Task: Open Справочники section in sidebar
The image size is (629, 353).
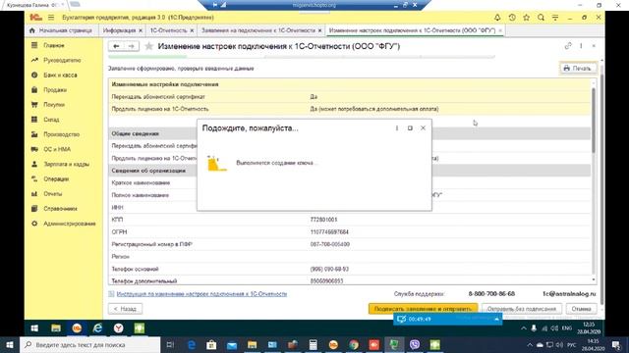Action: 60,209
